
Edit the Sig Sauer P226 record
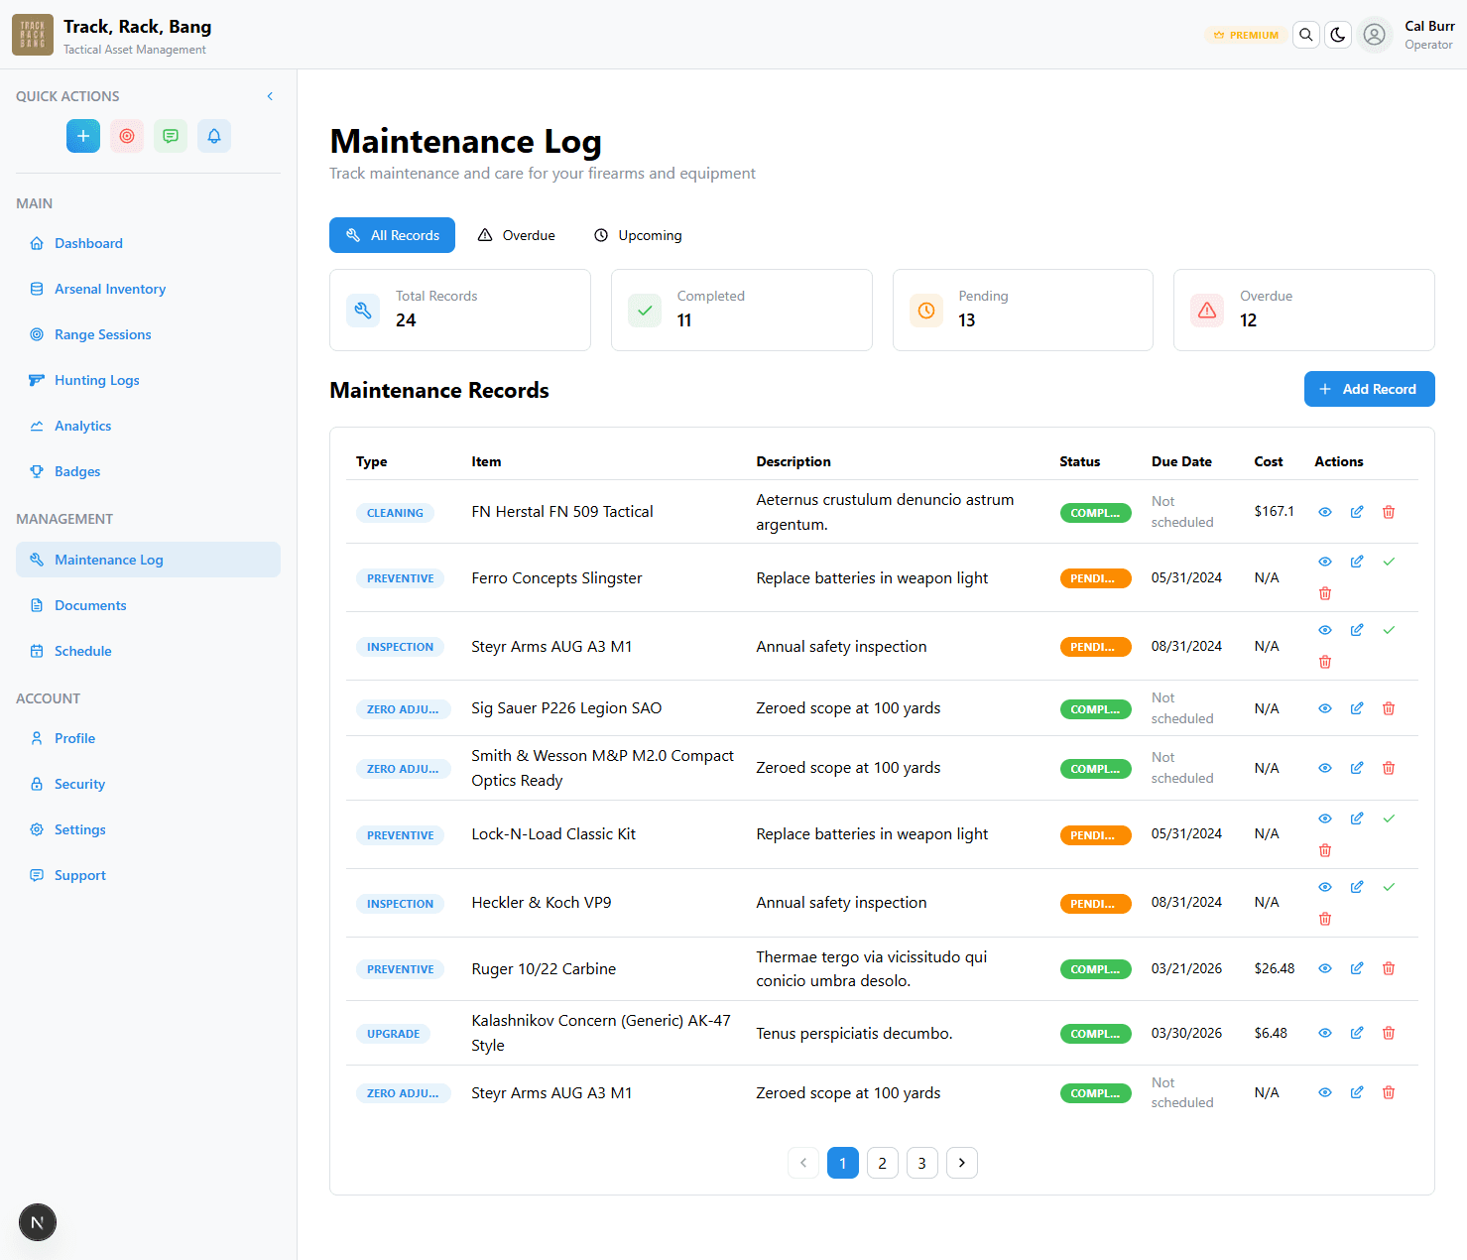click(1357, 708)
